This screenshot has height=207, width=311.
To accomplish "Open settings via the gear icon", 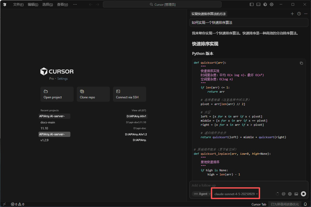I will click(272, 4).
